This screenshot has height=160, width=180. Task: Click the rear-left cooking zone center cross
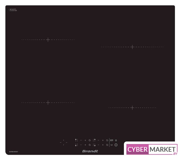pos(48,40)
